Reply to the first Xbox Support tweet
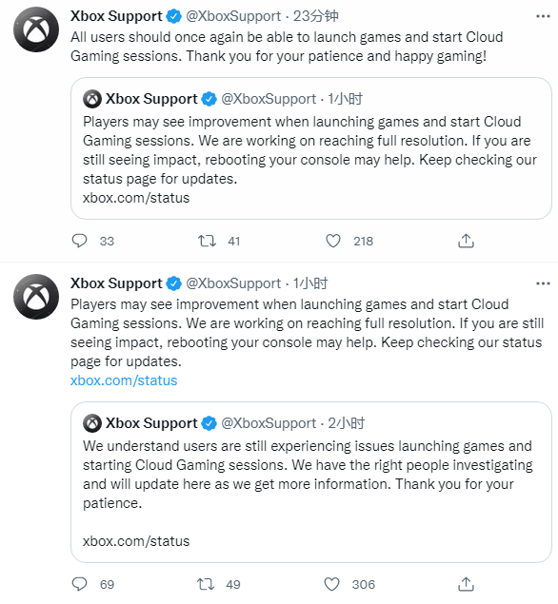Viewport: 558px width, 604px height. (80, 241)
